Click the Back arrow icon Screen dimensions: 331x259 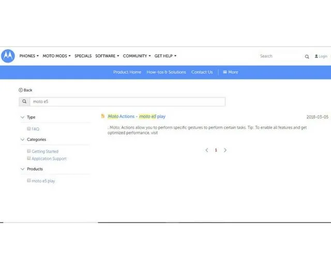click(x=21, y=90)
